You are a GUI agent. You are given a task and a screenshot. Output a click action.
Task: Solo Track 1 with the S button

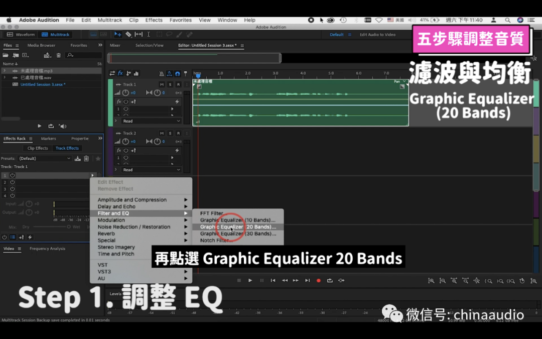tap(170, 84)
